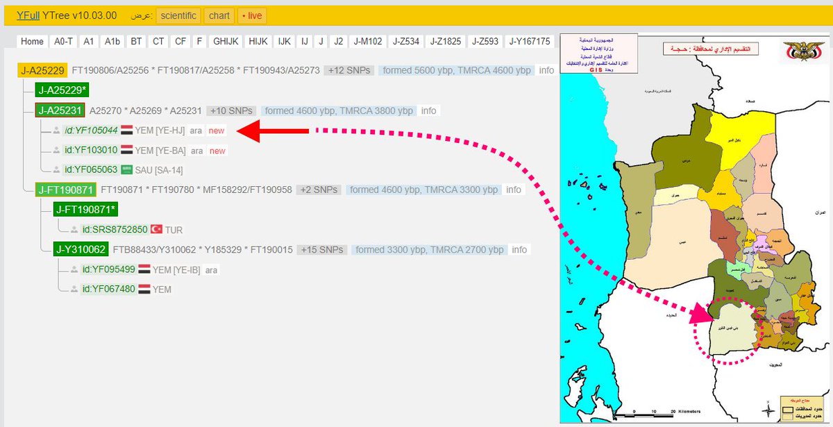
Task: Select the IJK tab
Action: tap(284, 42)
